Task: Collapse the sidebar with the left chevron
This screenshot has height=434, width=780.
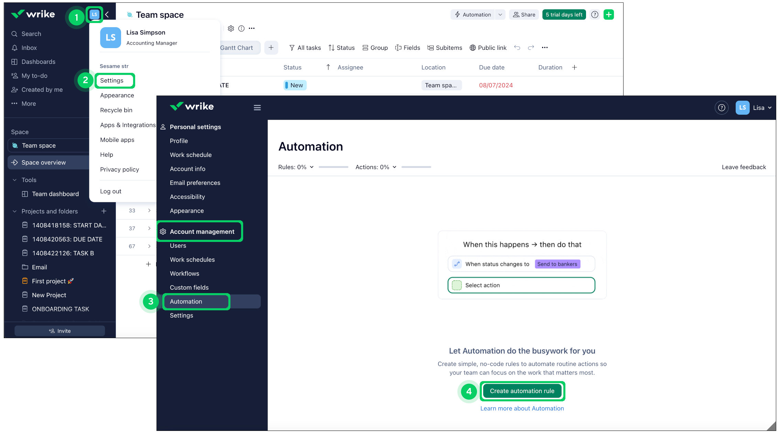Action: [107, 14]
